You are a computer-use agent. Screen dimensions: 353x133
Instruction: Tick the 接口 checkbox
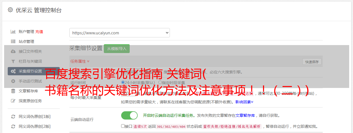123,126
